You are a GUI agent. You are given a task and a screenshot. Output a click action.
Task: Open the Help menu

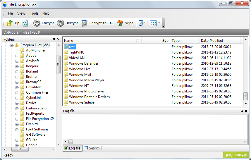[46, 13]
